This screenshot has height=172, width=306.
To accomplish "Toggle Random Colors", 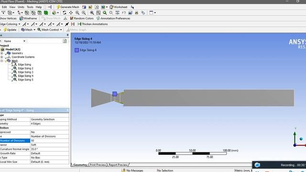I will pyautogui.click(x=82, y=18).
